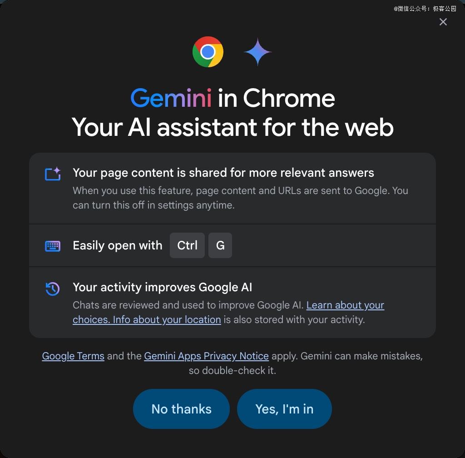This screenshot has width=465, height=458.
Task: Open the "Learn about your choices" link
Action: tap(345, 305)
